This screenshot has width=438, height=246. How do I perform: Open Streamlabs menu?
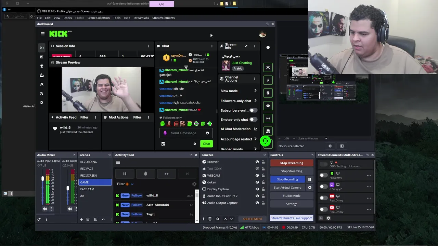(x=141, y=18)
